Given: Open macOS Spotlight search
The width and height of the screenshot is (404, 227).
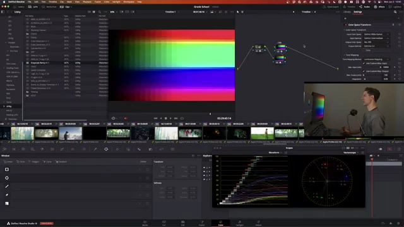Looking at the screenshot, I should coord(374,2).
